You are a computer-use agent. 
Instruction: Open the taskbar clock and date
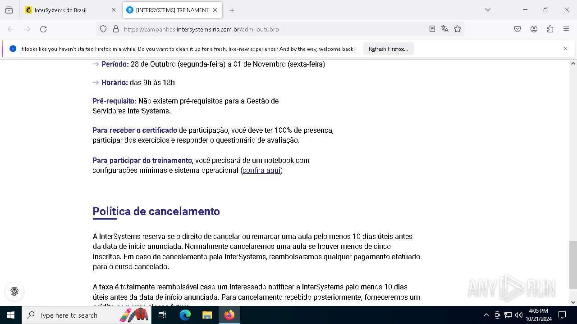(x=539, y=315)
